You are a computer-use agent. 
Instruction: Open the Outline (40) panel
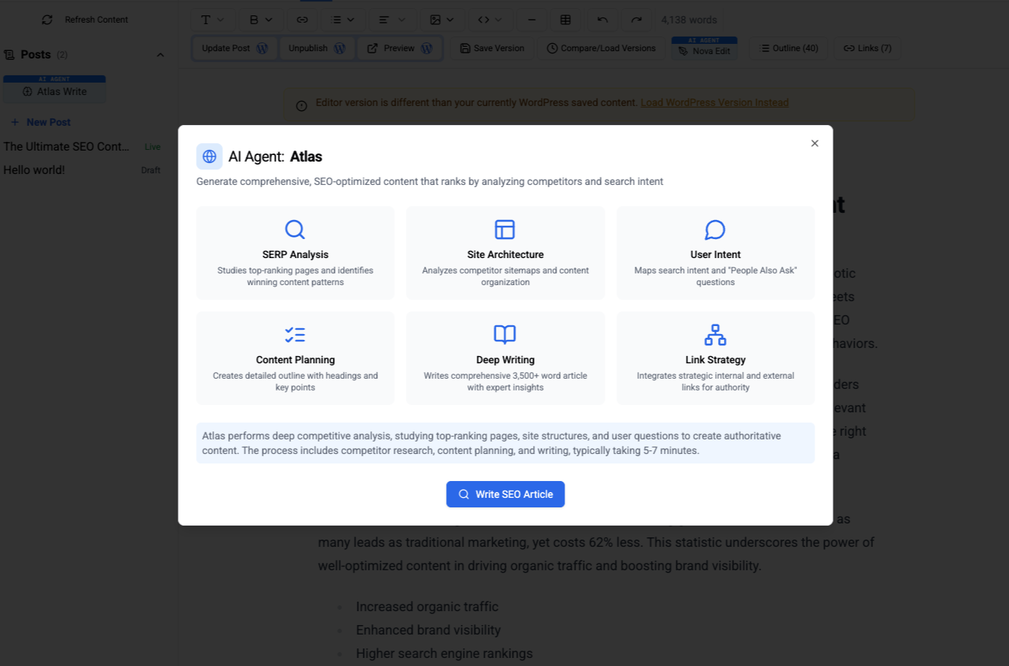tap(789, 48)
